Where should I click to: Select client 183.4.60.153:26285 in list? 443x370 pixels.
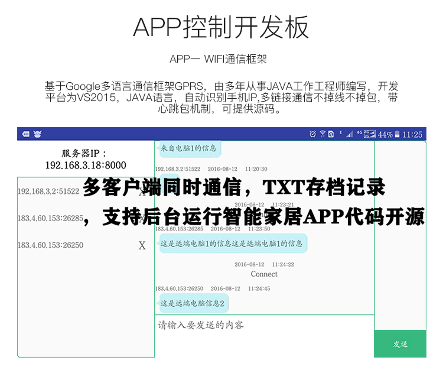tap(51, 218)
